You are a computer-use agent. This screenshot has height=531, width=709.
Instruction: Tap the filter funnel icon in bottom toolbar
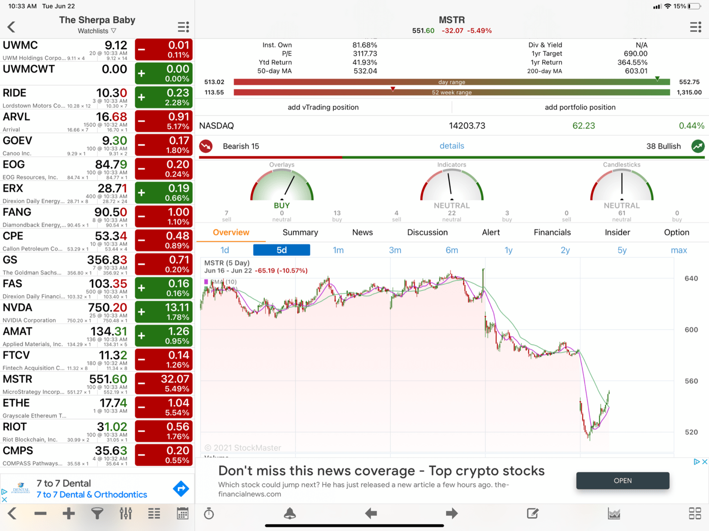point(97,514)
